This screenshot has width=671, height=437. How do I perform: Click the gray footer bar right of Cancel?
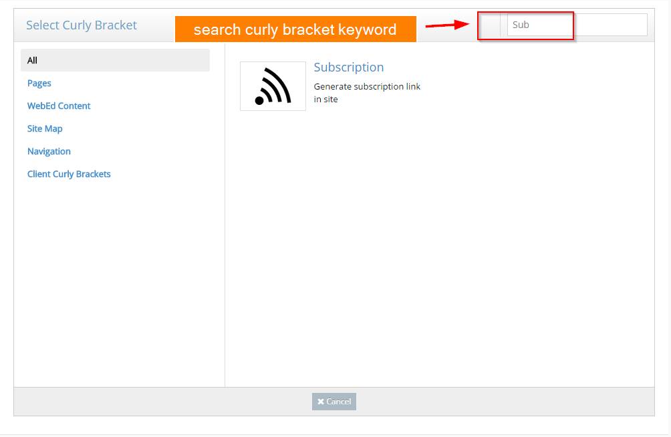pyautogui.click(x=501, y=402)
